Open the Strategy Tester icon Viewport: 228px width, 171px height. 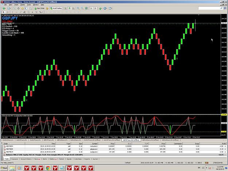(x=30, y=8)
